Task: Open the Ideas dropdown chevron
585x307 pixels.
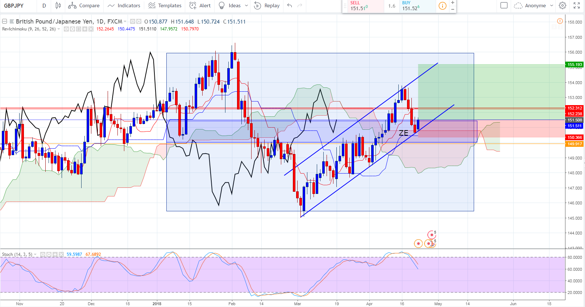Action: 246,5
